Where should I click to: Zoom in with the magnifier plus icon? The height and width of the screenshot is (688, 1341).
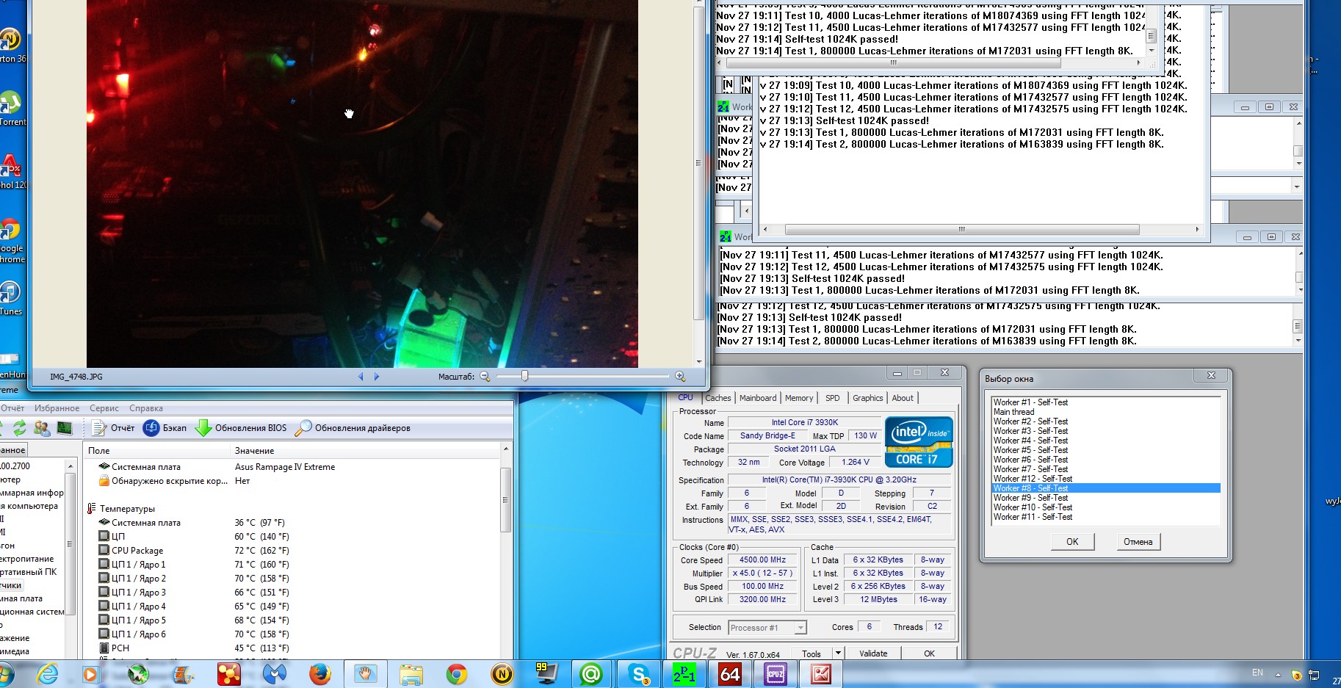pos(680,377)
